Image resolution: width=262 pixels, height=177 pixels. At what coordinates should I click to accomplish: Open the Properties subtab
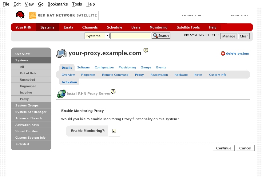click(x=88, y=75)
